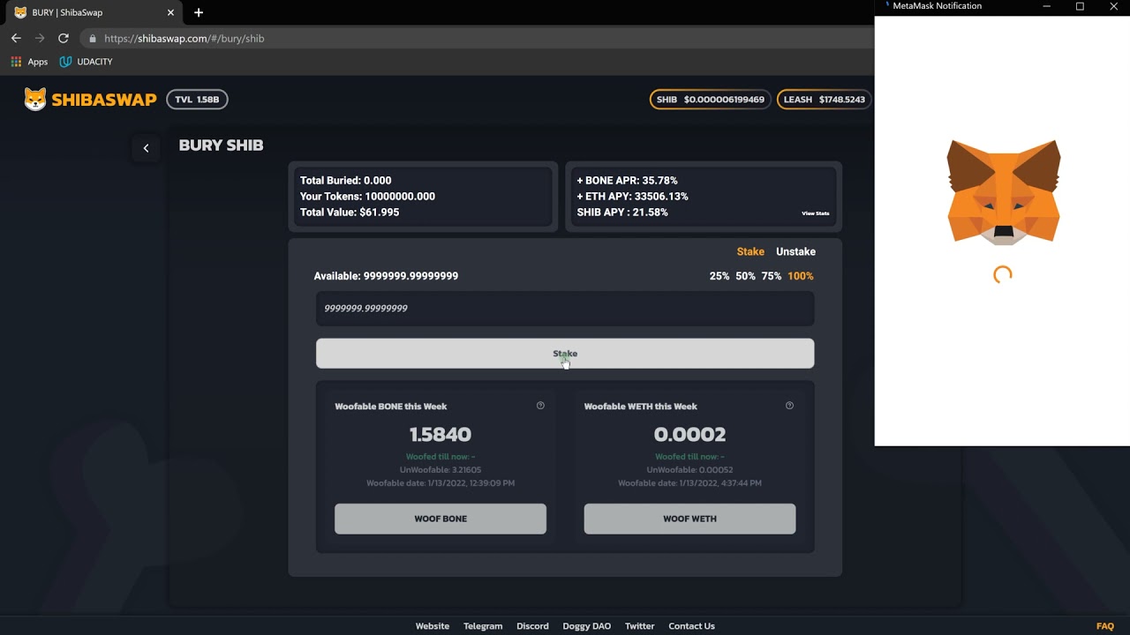1130x635 pixels.
Task: Open the Woofable WETH help icon
Action: click(x=789, y=406)
